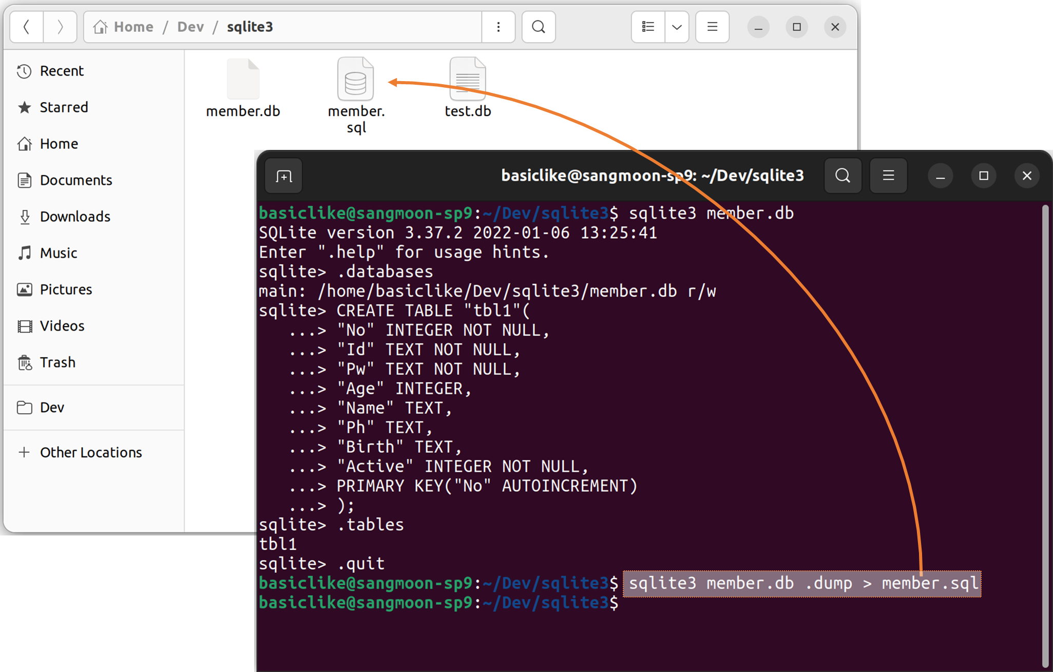Expand the view options dropdown arrow
This screenshot has width=1053, height=672.
tap(677, 27)
